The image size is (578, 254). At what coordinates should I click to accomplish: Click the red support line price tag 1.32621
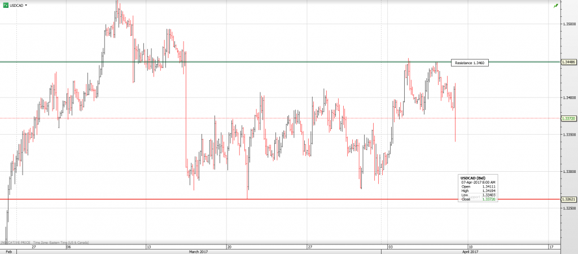pyautogui.click(x=568, y=199)
